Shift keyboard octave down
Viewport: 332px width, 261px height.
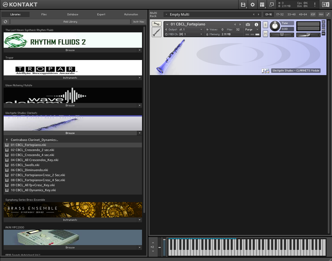coord(153,251)
